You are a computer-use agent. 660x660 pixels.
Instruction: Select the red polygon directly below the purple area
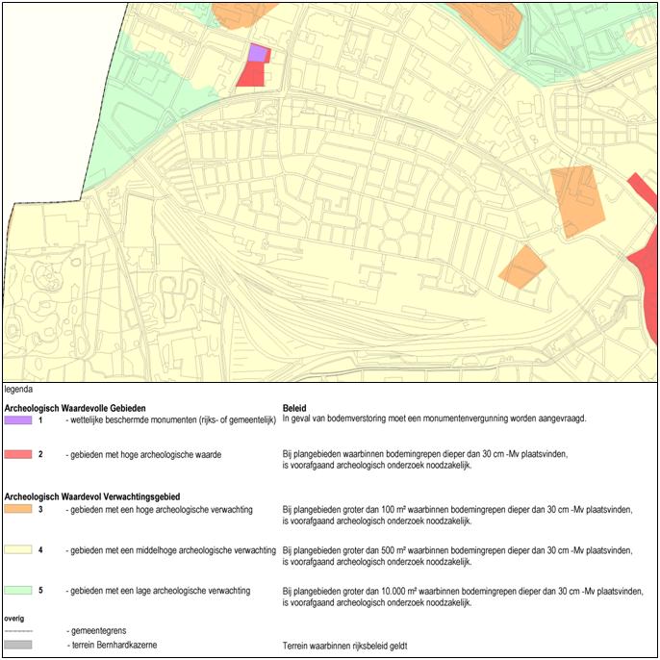click(251, 74)
